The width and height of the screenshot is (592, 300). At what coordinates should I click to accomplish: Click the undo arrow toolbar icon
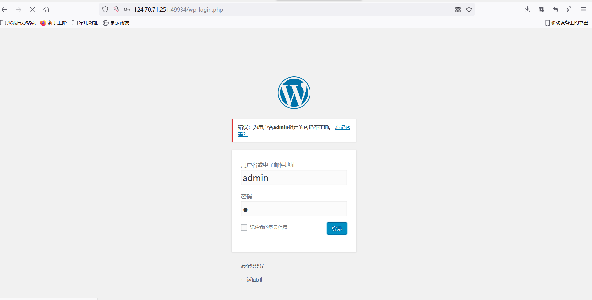coord(556,9)
